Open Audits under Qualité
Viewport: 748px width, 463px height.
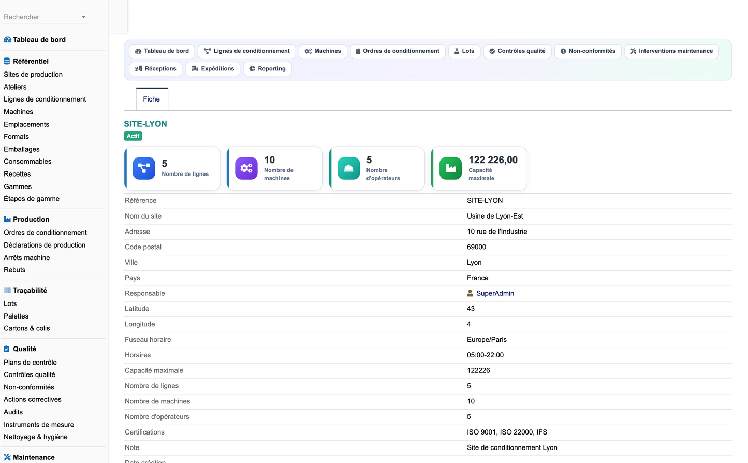point(13,412)
